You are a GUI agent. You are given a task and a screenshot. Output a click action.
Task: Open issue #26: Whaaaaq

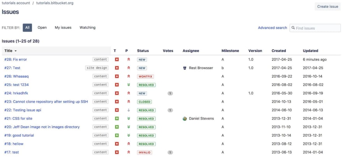(x=16, y=76)
